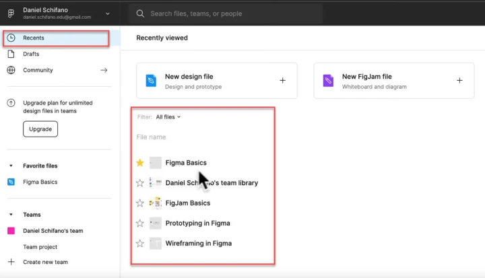Click the blue New design file icon

(151, 81)
